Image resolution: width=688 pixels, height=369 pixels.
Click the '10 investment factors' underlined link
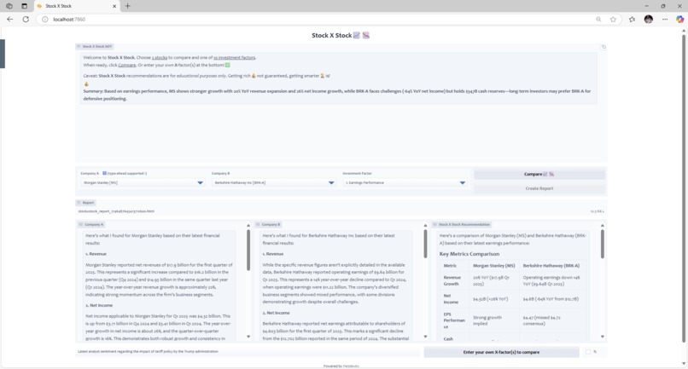tap(234, 57)
